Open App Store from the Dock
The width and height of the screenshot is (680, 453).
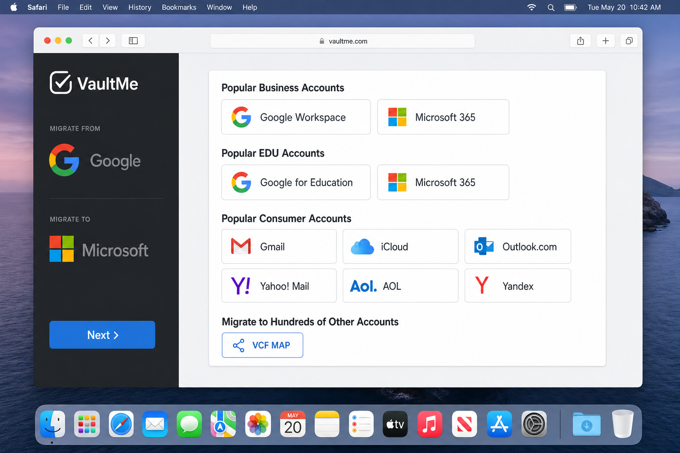pos(499,424)
